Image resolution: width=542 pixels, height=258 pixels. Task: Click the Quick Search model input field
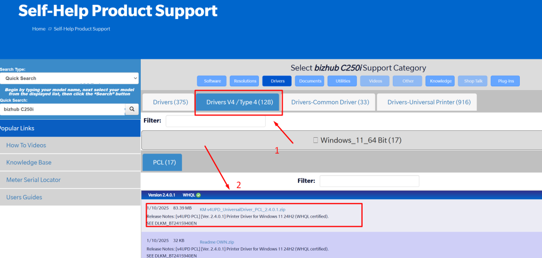coord(62,109)
